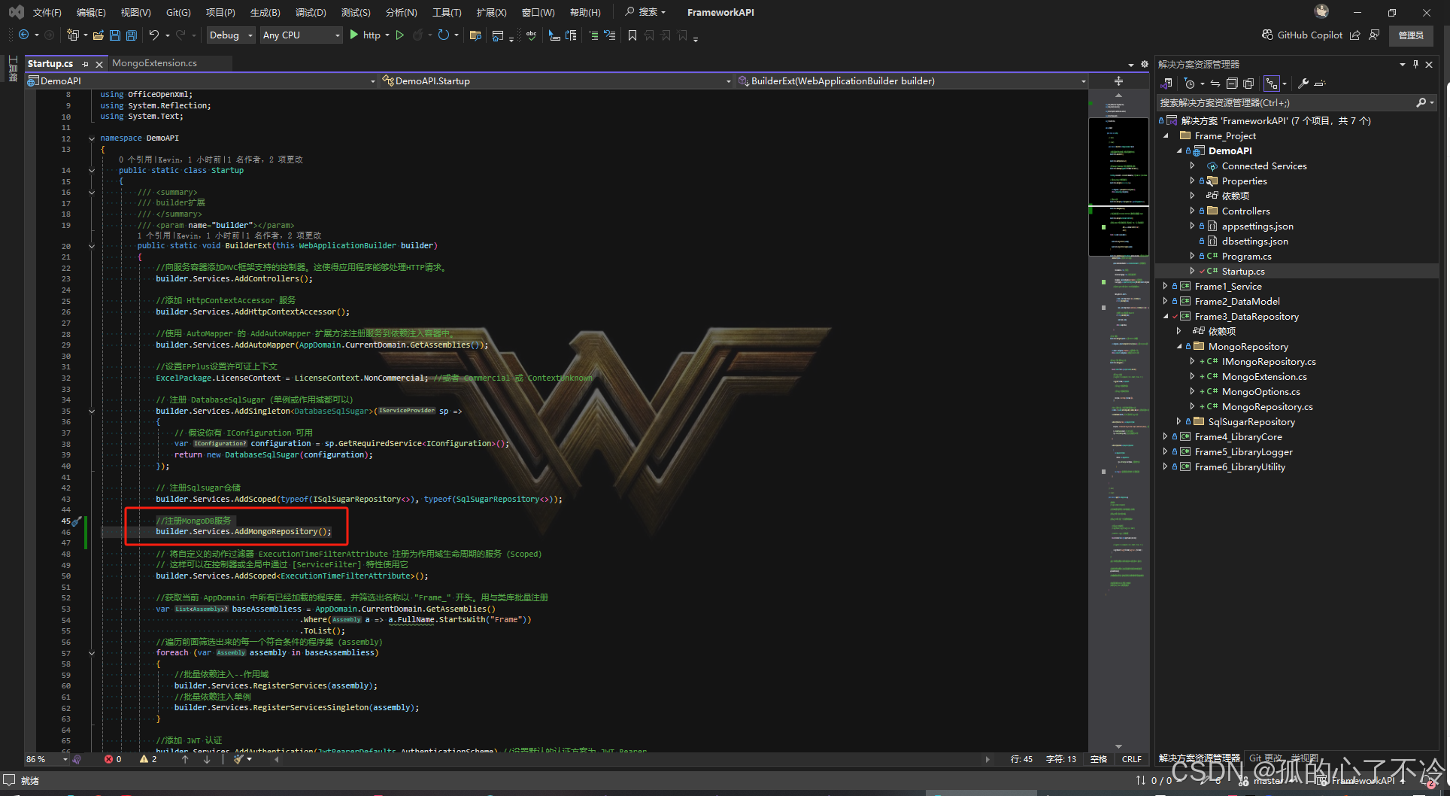The image size is (1450, 796).
Task: Toggle the nested view hierarchy button in Solution Explorer
Action: (1271, 84)
